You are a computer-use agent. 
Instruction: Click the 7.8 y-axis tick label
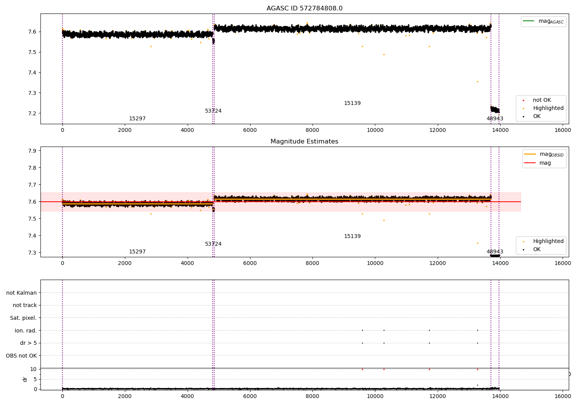33,168
